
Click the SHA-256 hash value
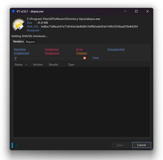click(89, 27)
